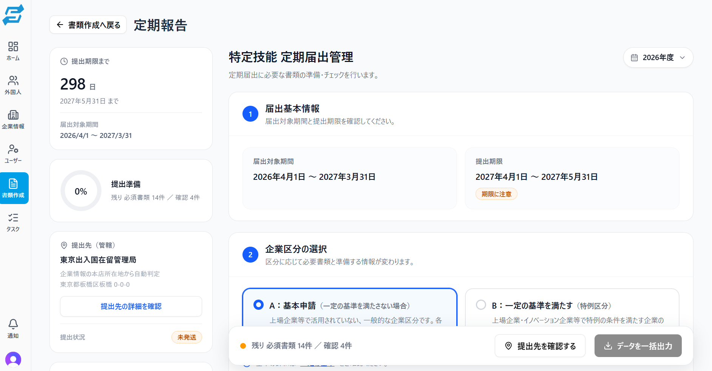712x371 pixels.
Task: Click the step 2 circle badge
Action: coord(250,255)
